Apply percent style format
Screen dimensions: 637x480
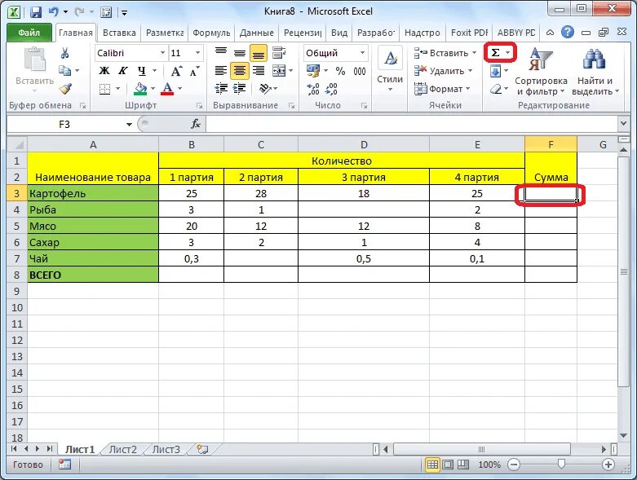(340, 71)
